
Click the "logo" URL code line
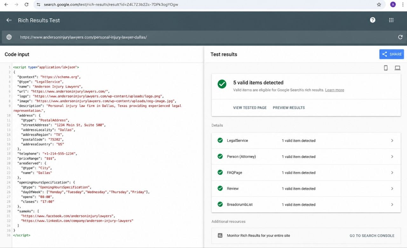[x=90, y=96]
